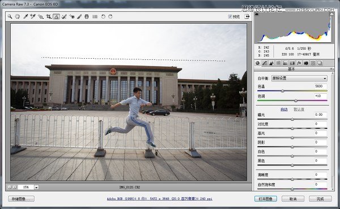Toggle highlight clipping warning in histogram
The height and width of the screenshot is (209, 340).
pyautogui.click(x=331, y=14)
